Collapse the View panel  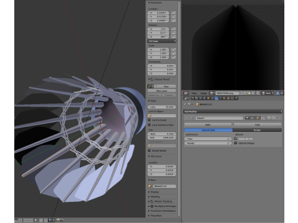149,101
